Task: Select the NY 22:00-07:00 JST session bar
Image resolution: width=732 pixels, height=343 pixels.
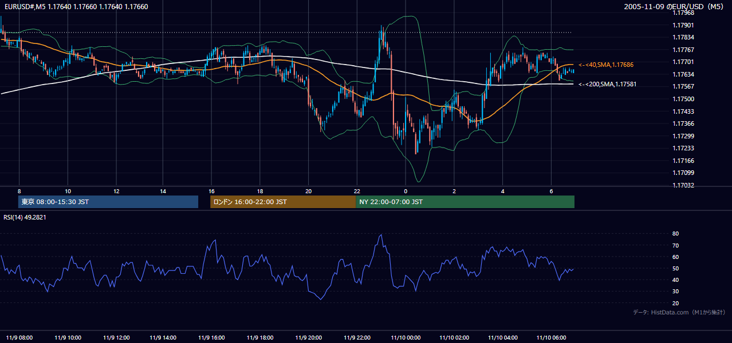Action: coord(465,202)
